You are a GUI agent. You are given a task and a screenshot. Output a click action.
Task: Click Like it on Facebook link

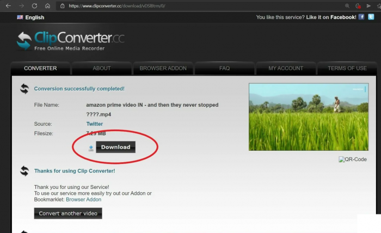coord(331,17)
